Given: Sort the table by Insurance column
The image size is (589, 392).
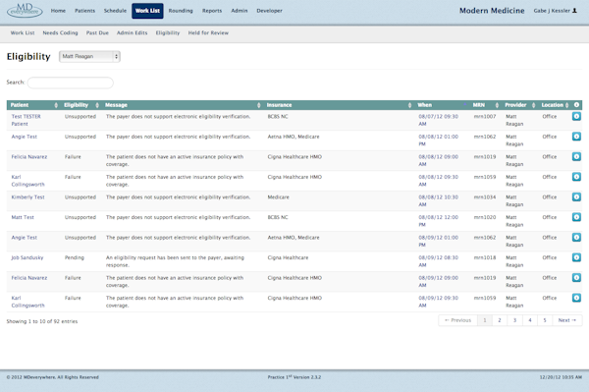Looking at the screenshot, I should 339,105.
